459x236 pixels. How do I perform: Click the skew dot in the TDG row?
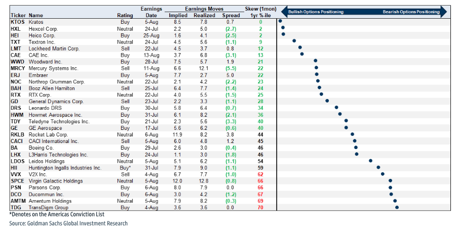click(x=397, y=207)
